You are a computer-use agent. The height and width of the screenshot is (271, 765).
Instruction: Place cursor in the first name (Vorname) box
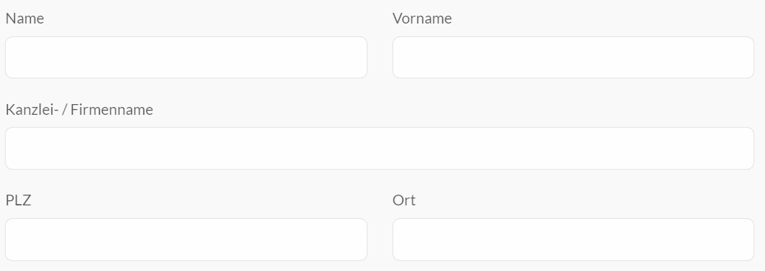[573, 58]
